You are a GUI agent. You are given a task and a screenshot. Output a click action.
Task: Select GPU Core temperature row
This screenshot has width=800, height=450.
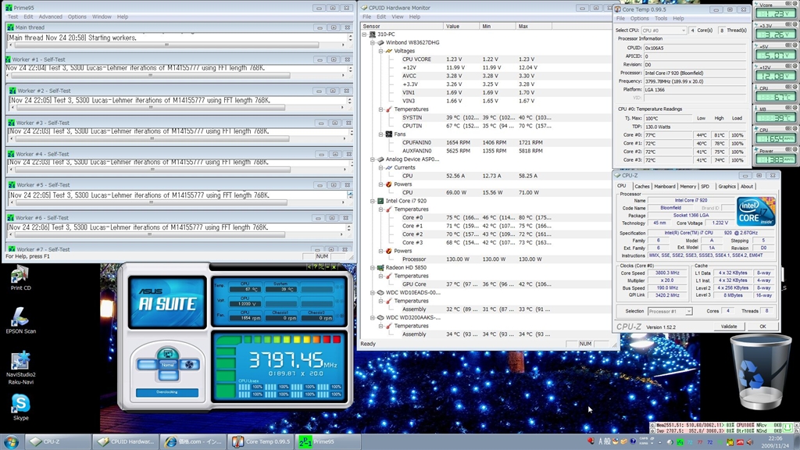(x=484, y=284)
